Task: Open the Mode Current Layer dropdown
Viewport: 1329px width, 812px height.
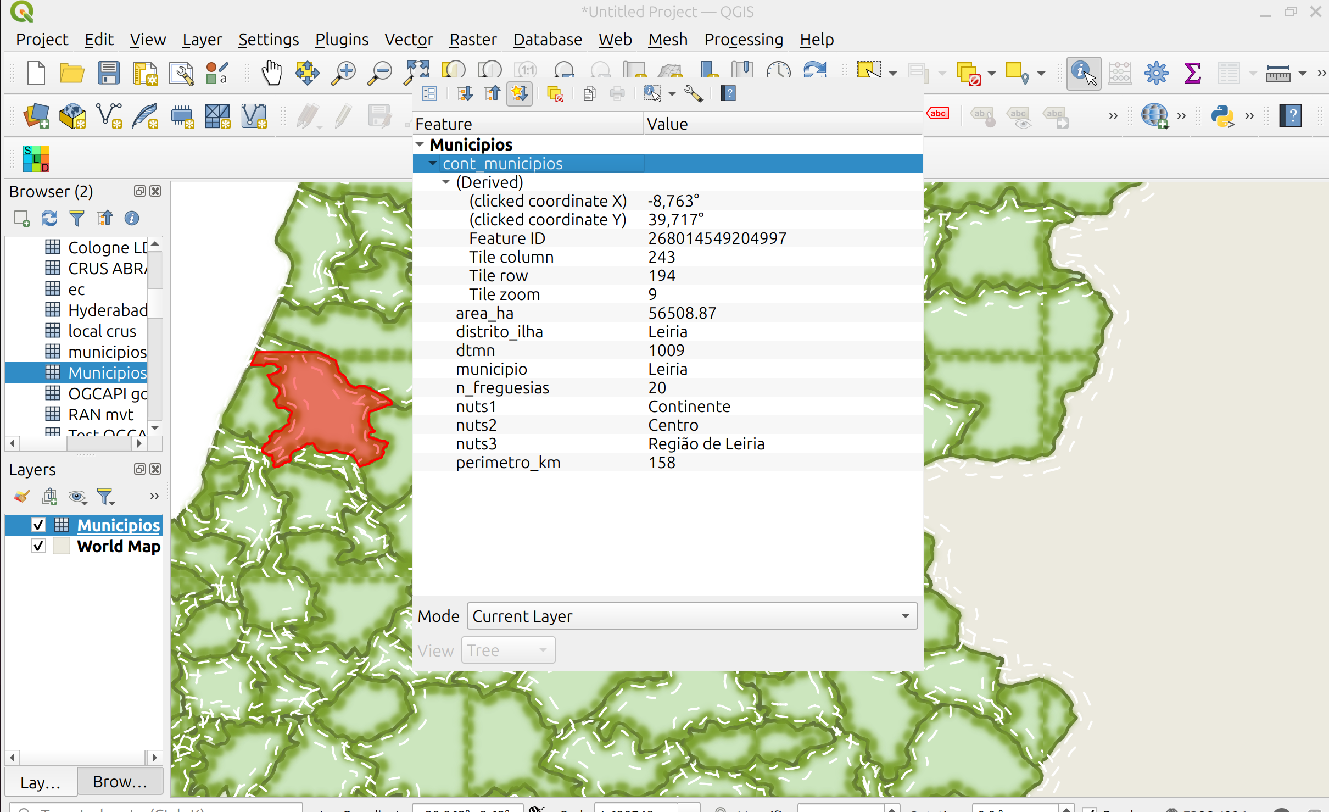Action: [x=691, y=616]
